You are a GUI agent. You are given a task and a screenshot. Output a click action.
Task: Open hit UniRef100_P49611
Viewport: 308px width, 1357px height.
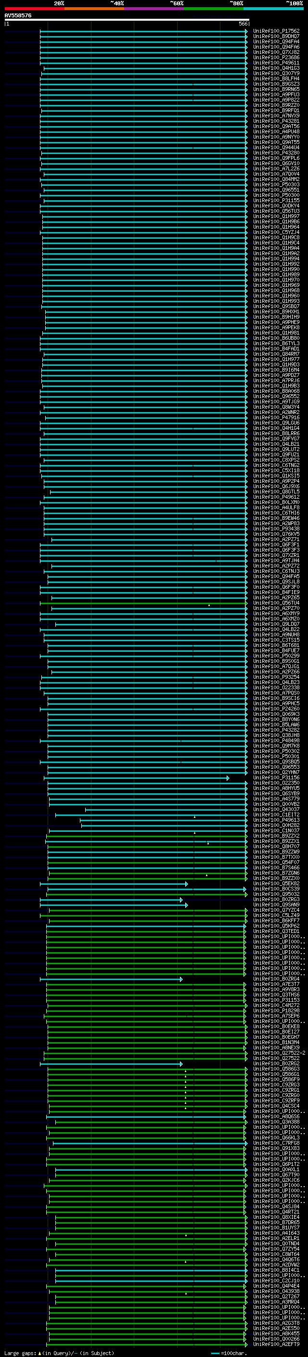tap(276, 63)
